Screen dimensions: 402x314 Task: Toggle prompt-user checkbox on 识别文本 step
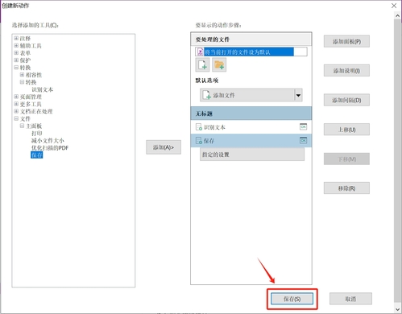[x=303, y=126]
